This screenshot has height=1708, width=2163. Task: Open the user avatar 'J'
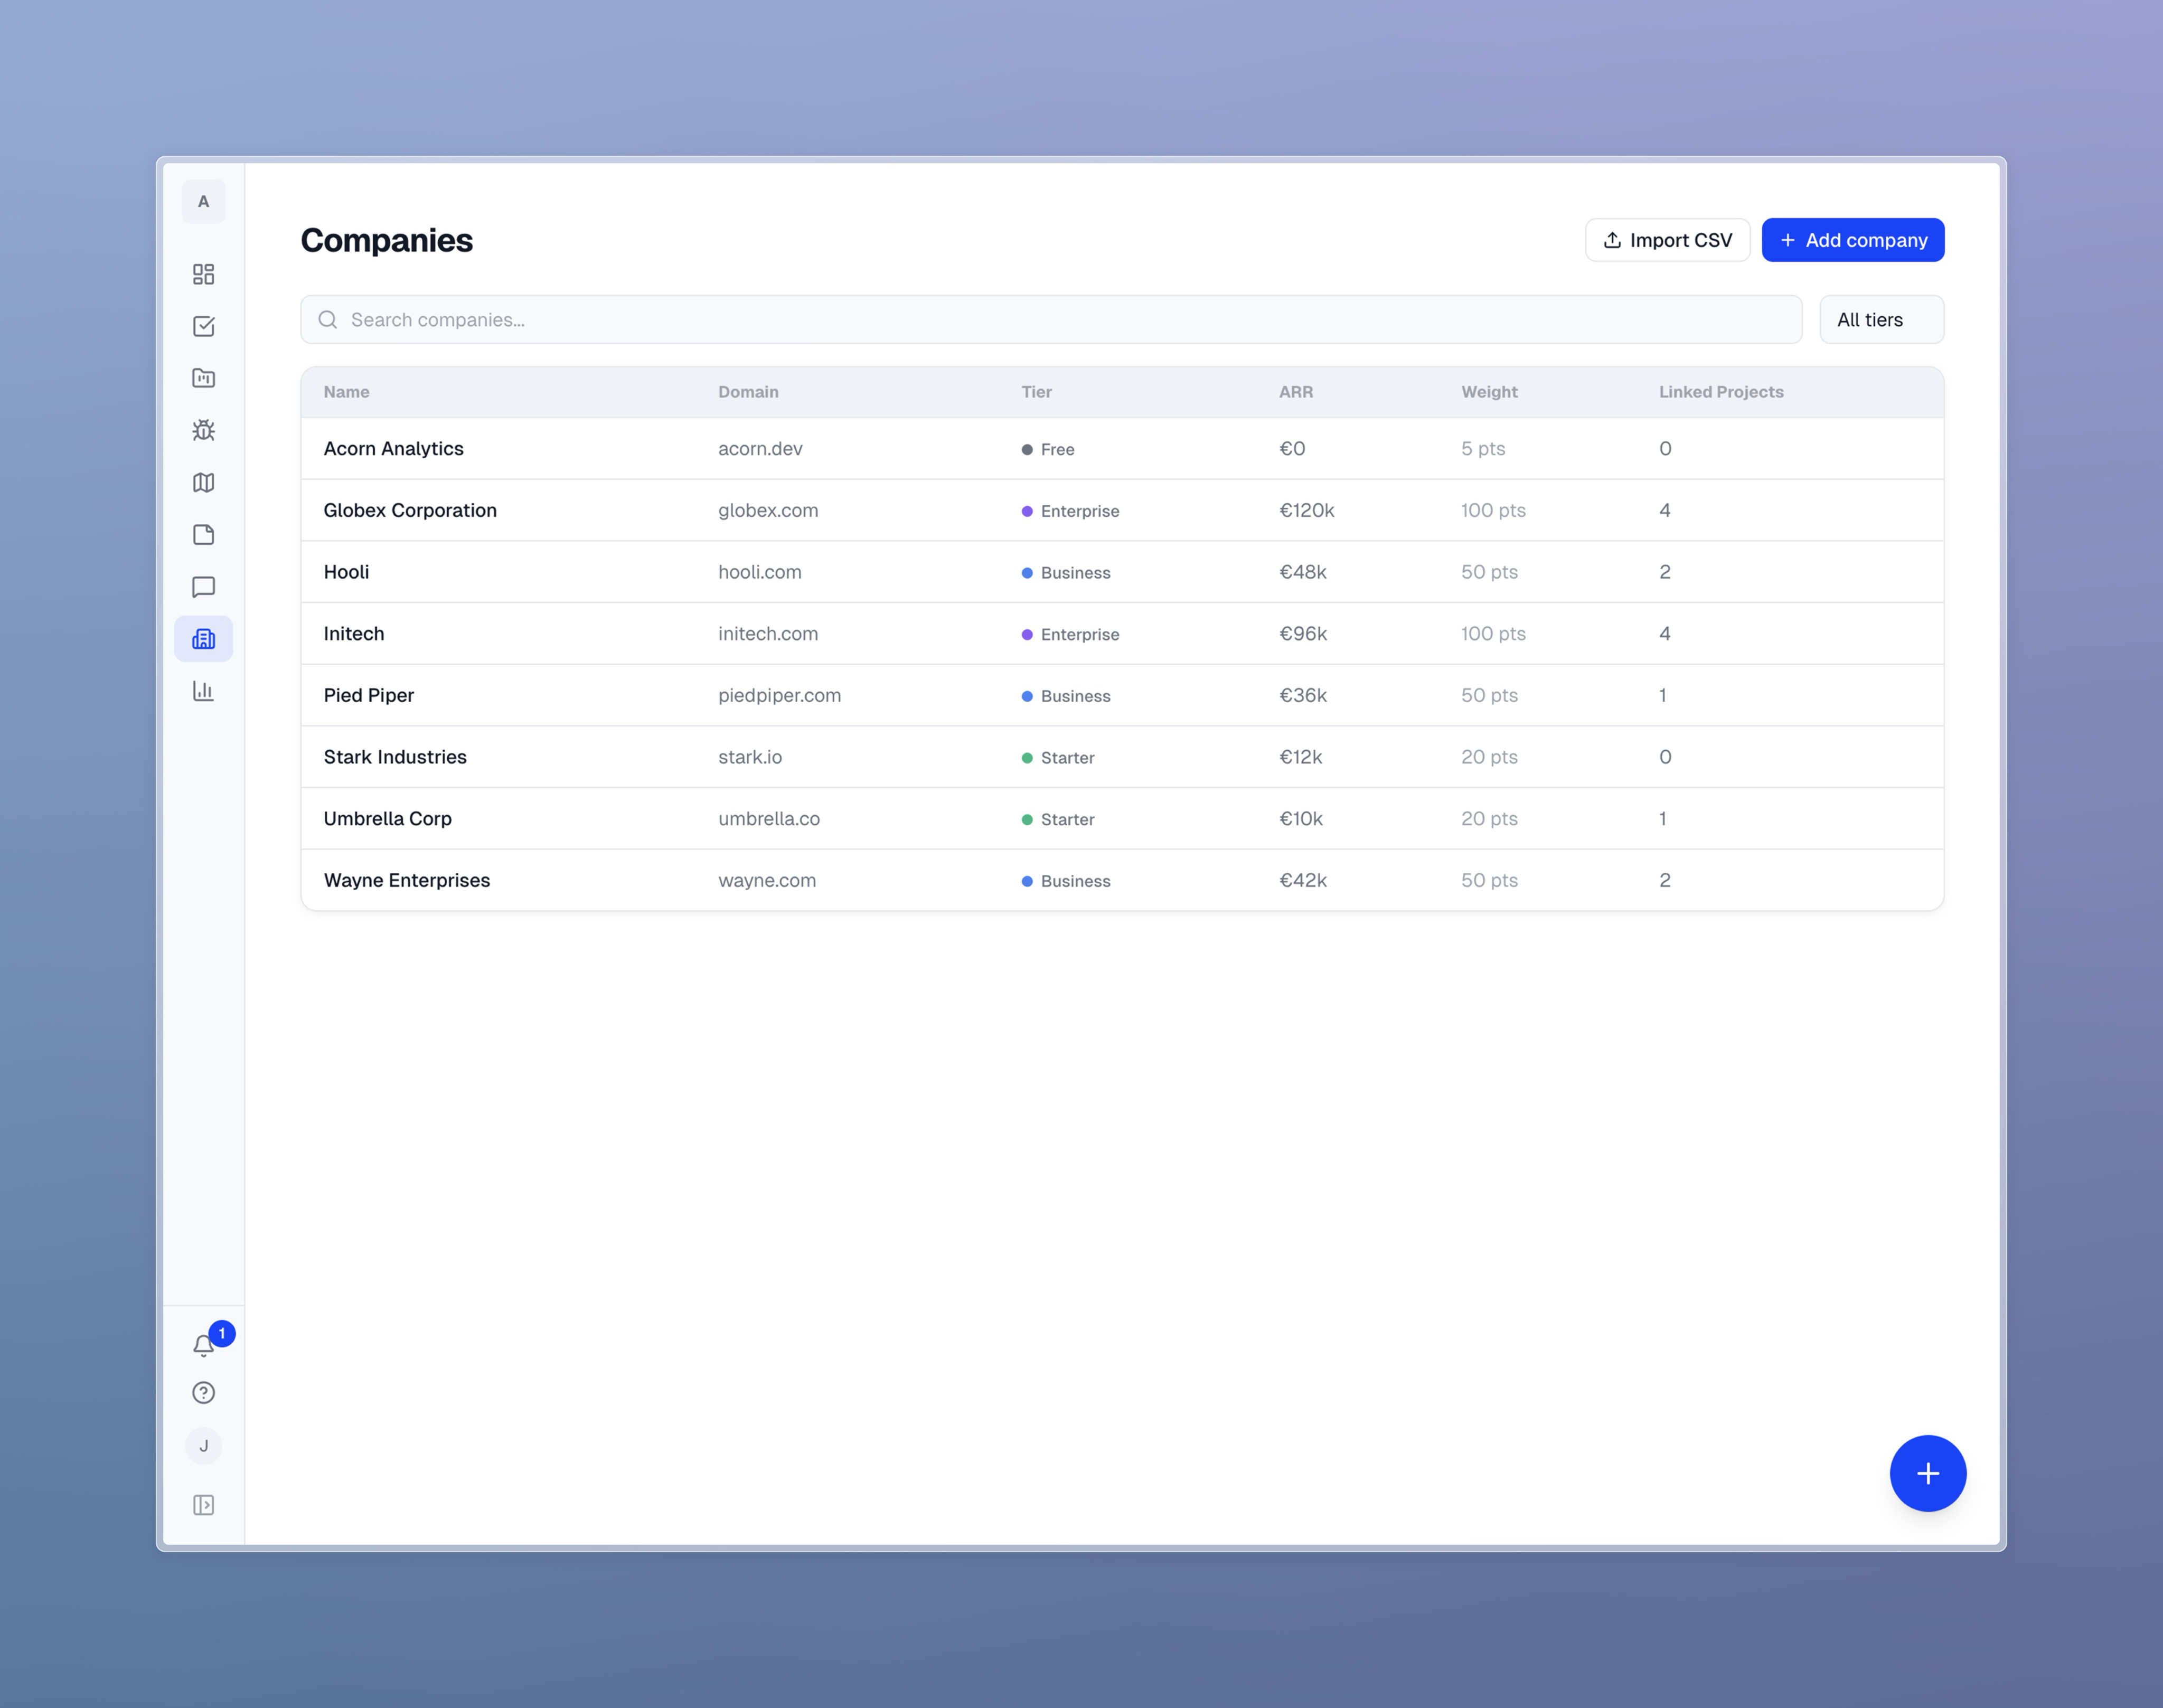point(204,1445)
